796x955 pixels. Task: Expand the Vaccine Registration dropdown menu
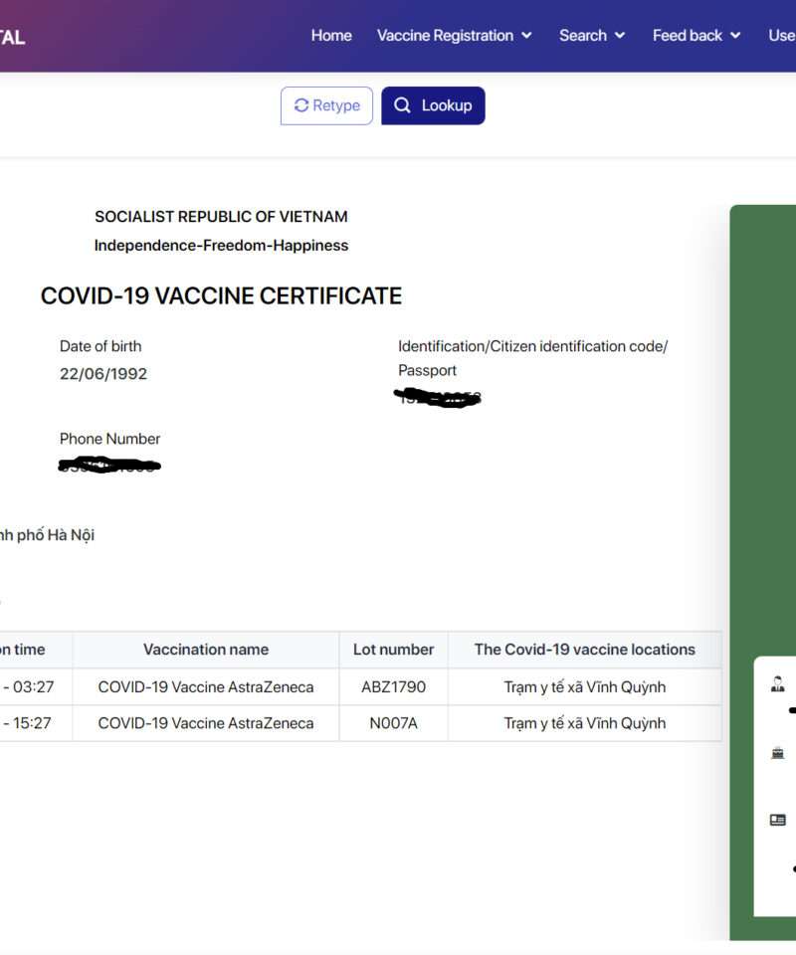pyautogui.click(x=454, y=35)
